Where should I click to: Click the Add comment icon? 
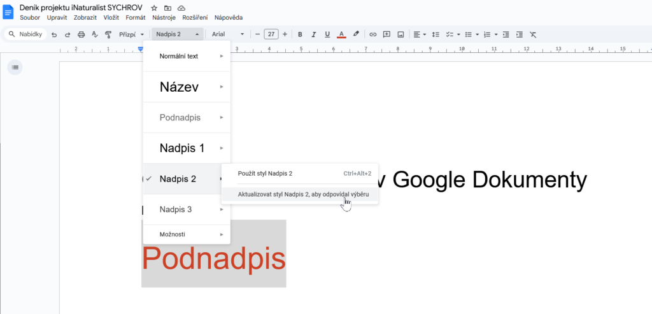coord(386,34)
